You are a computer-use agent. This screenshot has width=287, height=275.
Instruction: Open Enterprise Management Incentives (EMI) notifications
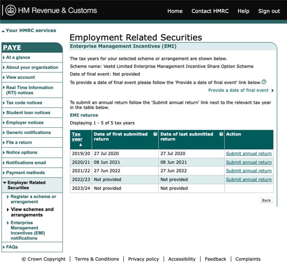pos(28,230)
